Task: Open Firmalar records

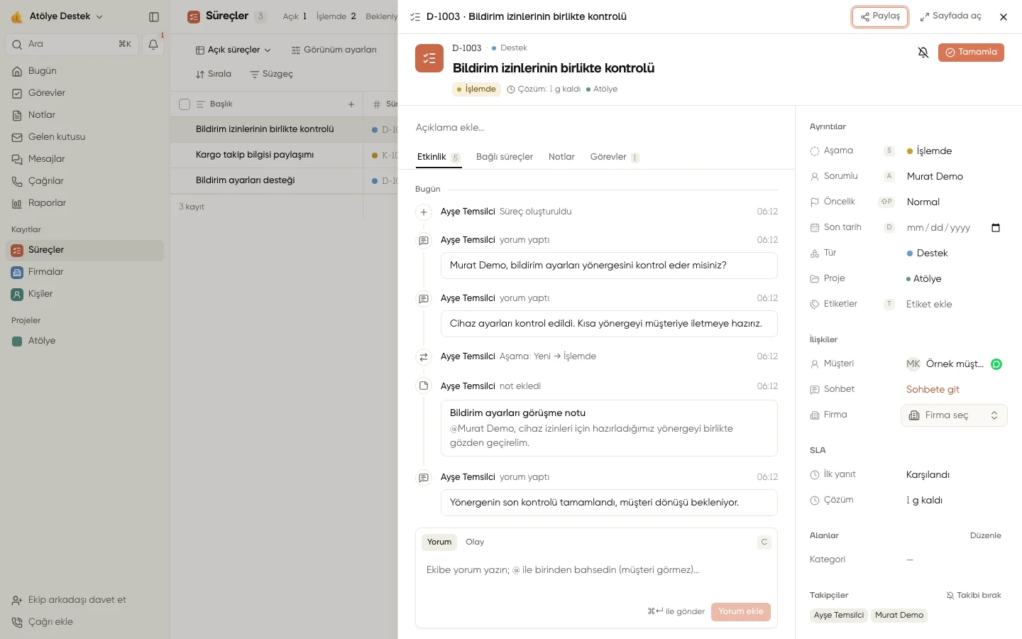Action: (84, 272)
